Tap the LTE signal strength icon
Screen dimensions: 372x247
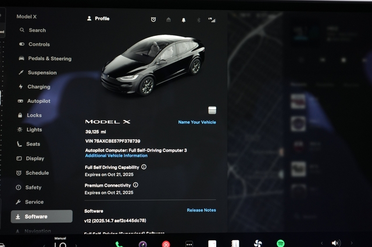(212, 20)
